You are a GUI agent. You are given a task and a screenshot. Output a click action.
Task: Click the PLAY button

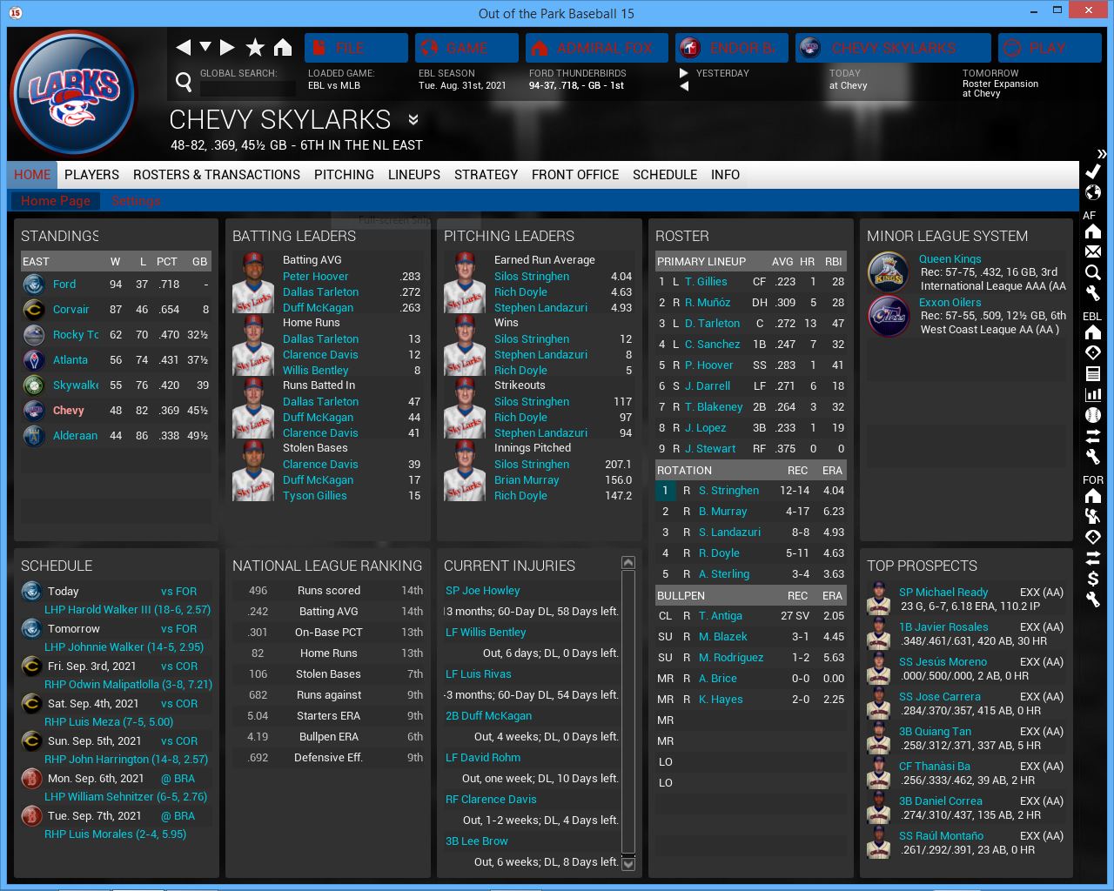tap(1049, 48)
